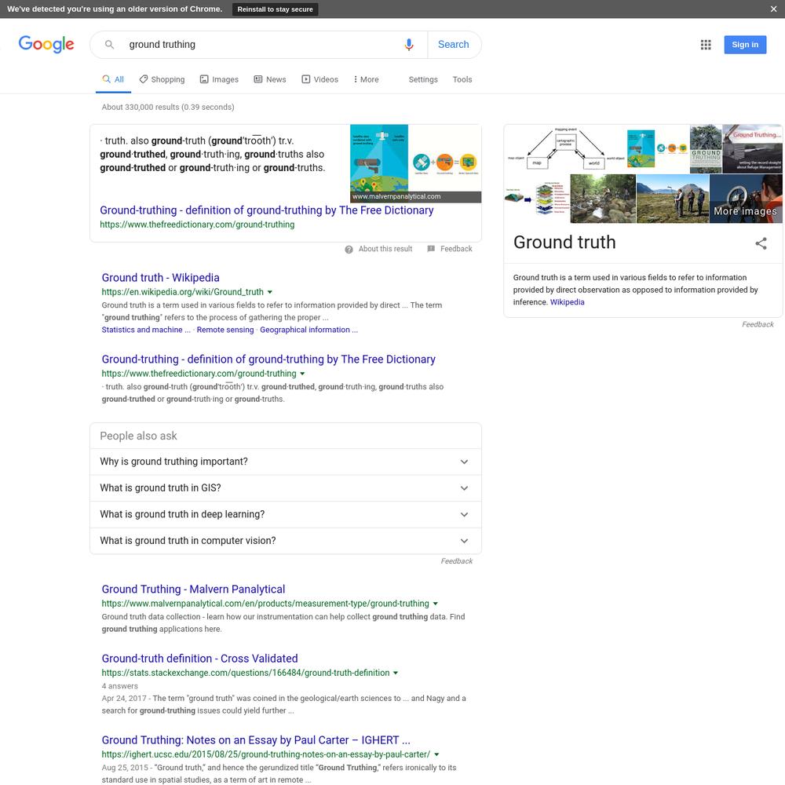Screen dimensions: 785x785
Task: Open the satellite infographic thumbnail in knowledge panel
Action: point(658,149)
